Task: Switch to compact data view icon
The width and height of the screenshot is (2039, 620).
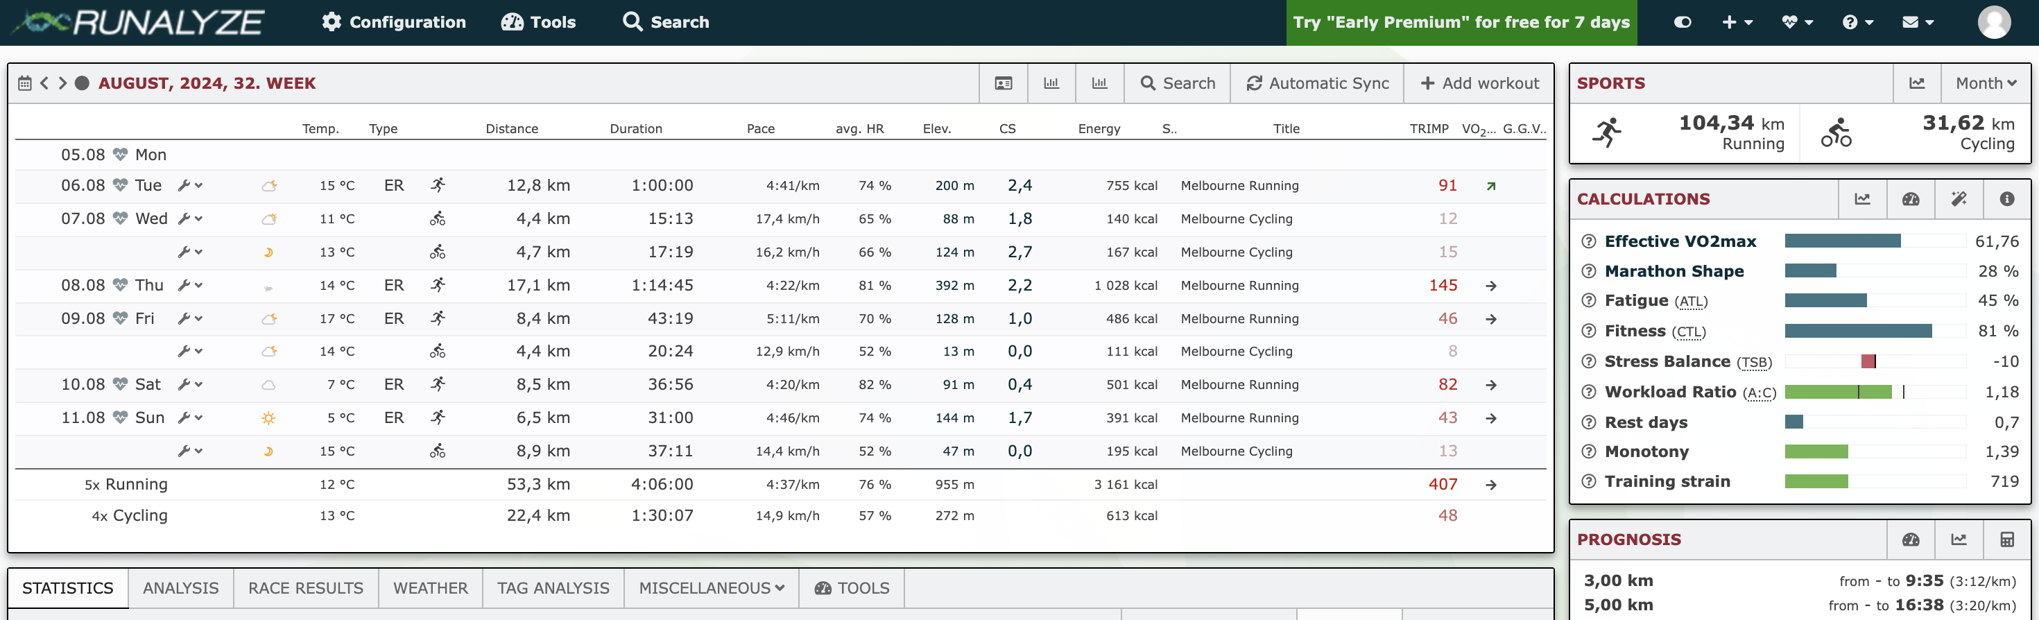Action: tap(1003, 83)
